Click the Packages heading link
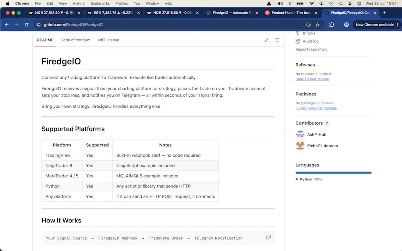 (306, 94)
